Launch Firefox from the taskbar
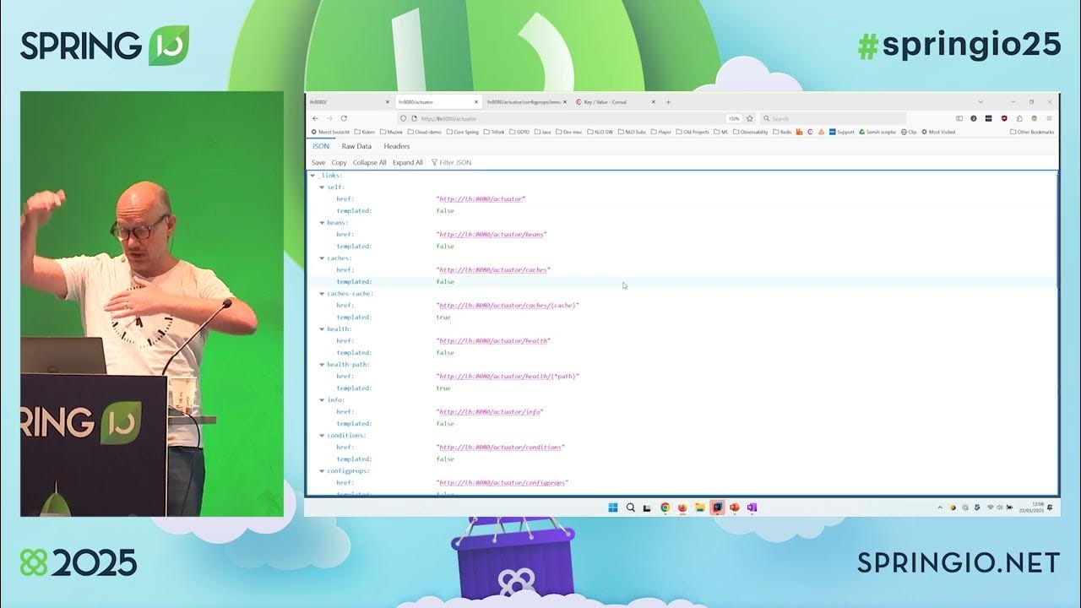Screen dimensions: 1081x608 (682, 508)
